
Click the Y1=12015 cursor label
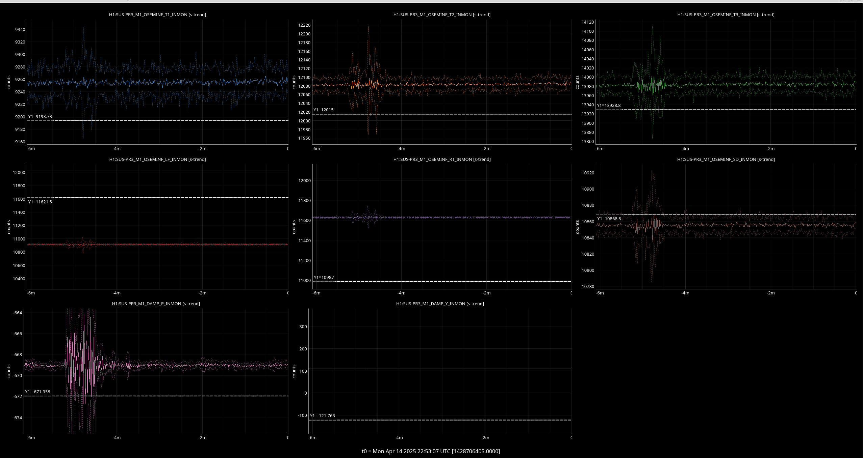click(323, 110)
